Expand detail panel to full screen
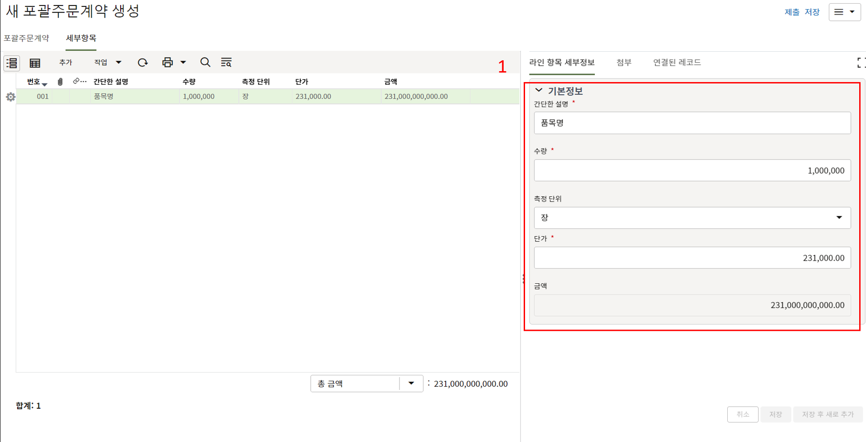Image resolution: width=866 pixels, height=442 pixels. 861,63
